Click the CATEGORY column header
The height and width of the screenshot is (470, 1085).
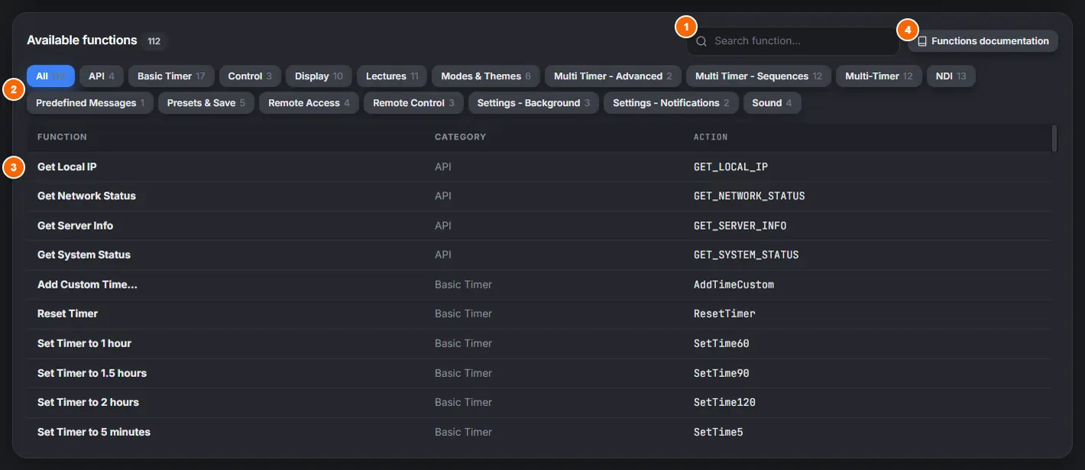point(460,137)
